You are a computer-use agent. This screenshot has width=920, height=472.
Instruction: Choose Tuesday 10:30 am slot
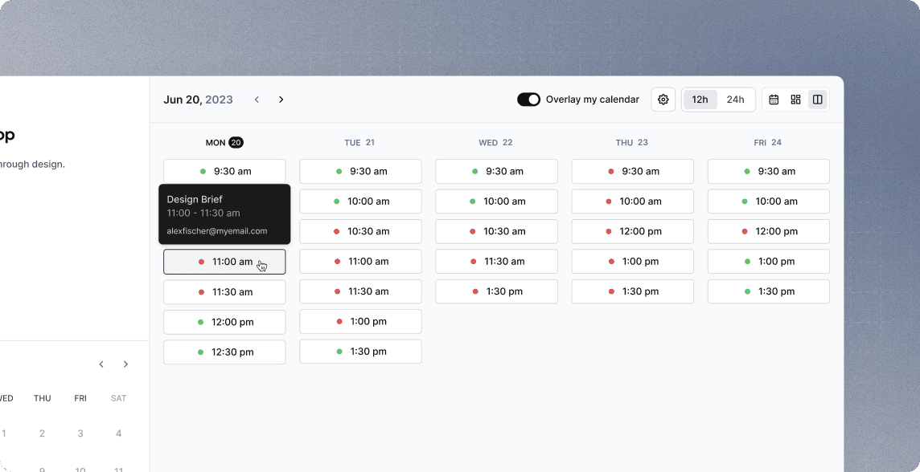coord(361,231)
